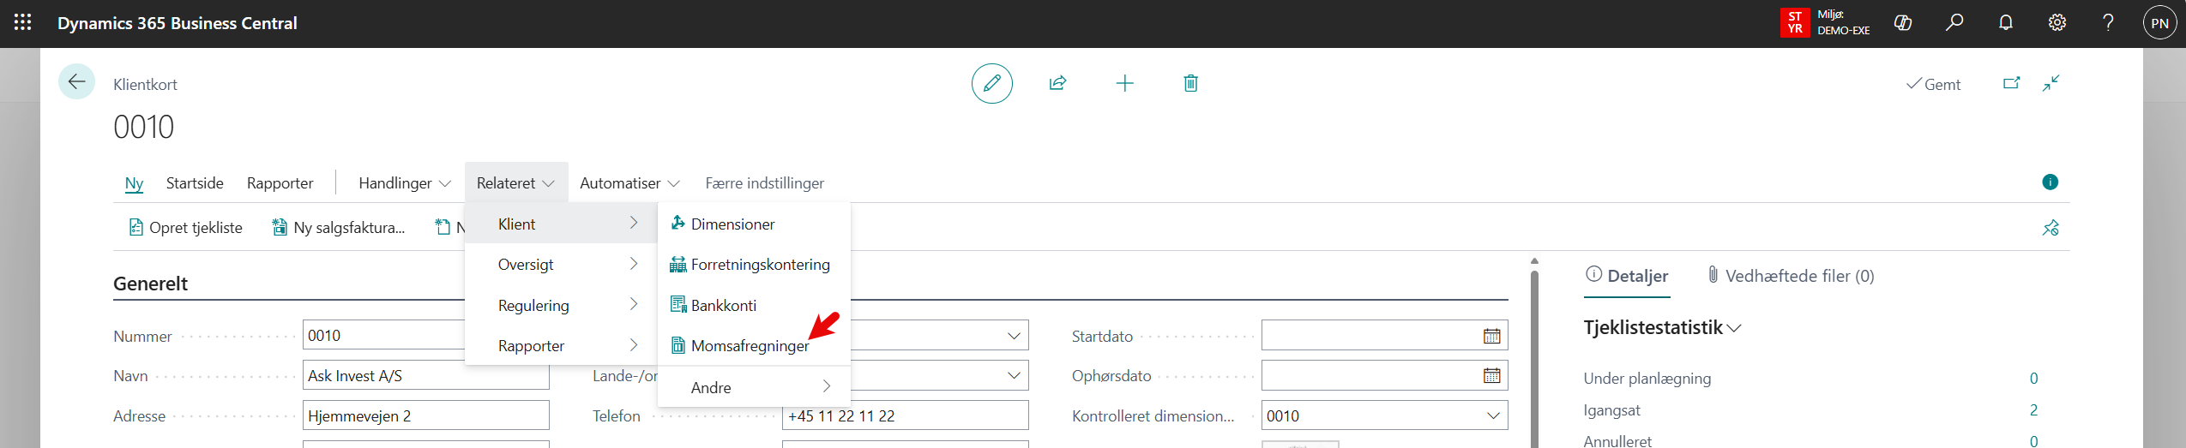Click the Navn field Ask Invest A/S
The width and height of the screenshot is (2186, 448).
coord(425,375)
